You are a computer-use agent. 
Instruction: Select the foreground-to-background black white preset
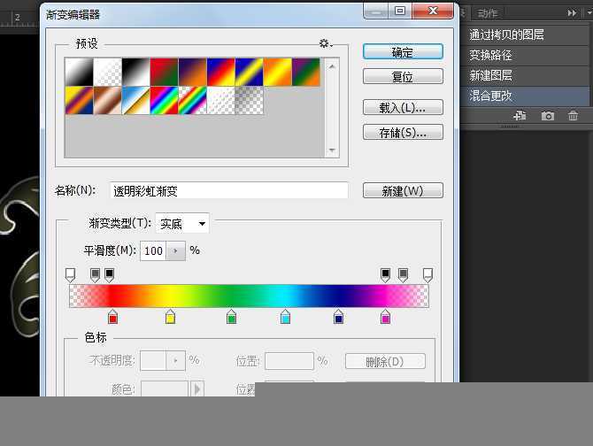tap(79, 72)
